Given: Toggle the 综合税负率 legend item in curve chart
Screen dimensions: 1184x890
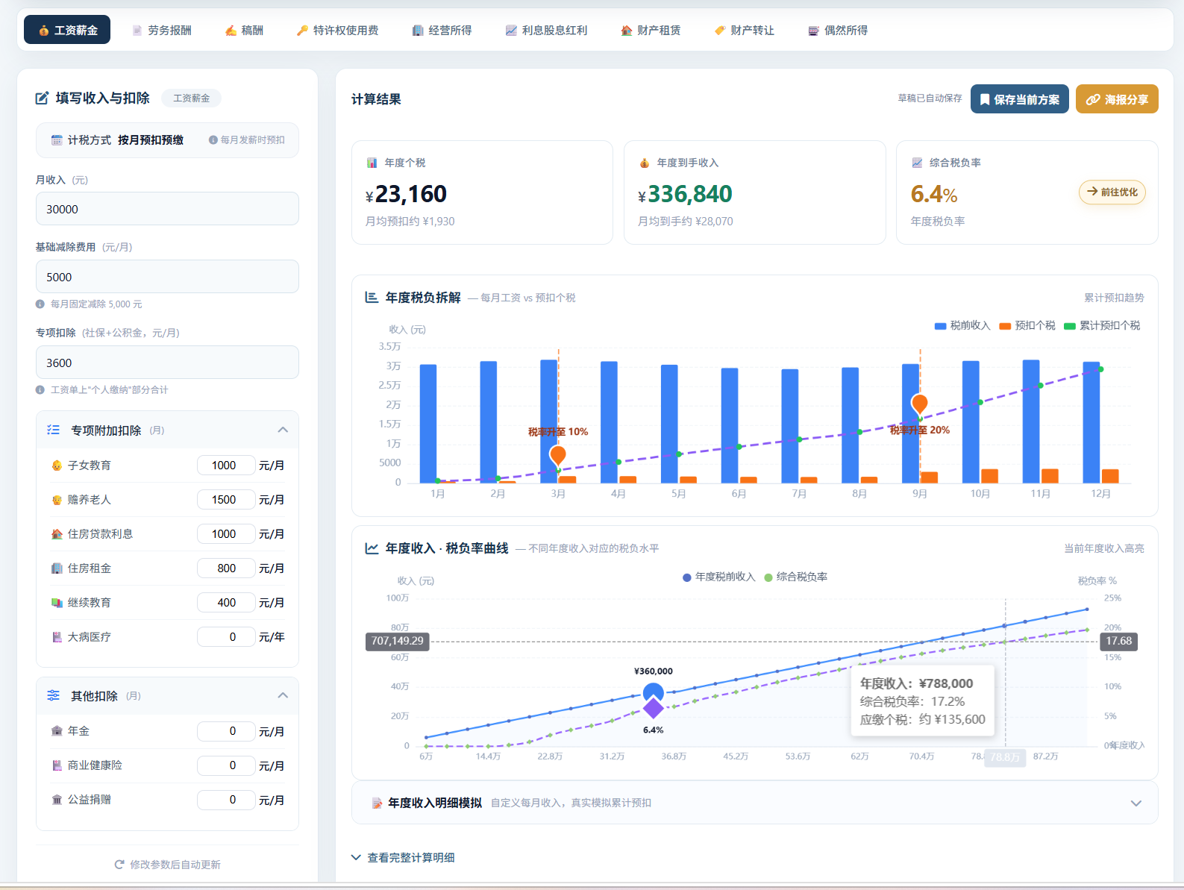Looking at the screenshot, I should pos(796,577).
